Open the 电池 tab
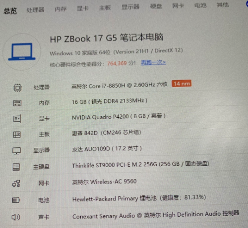Viewport: 248px width, 228px height. (x=200, y=5)
